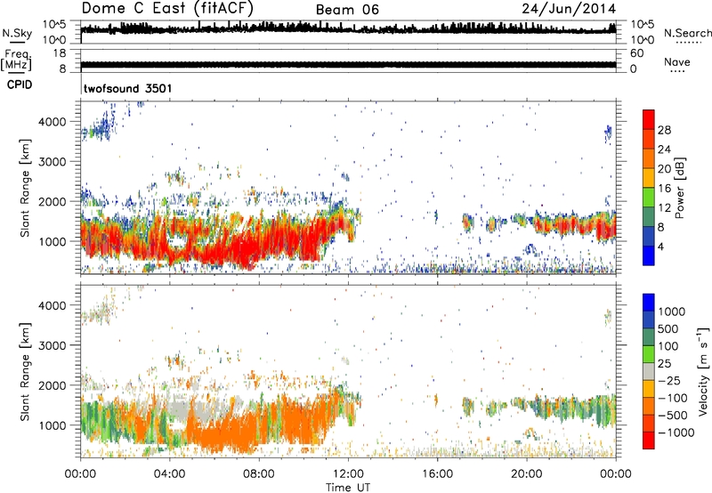The image size is (712, 493).
Task: Click the "24" label on Power colorbar
Action: tap(664, 150)
